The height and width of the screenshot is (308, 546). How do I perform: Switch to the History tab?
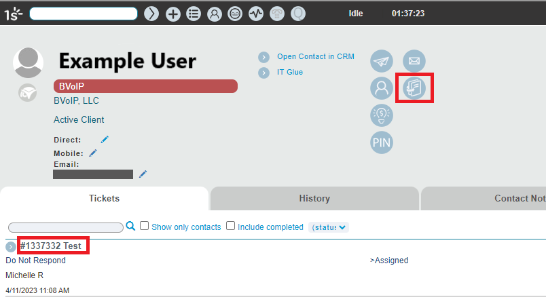click(x=314, y=199)
